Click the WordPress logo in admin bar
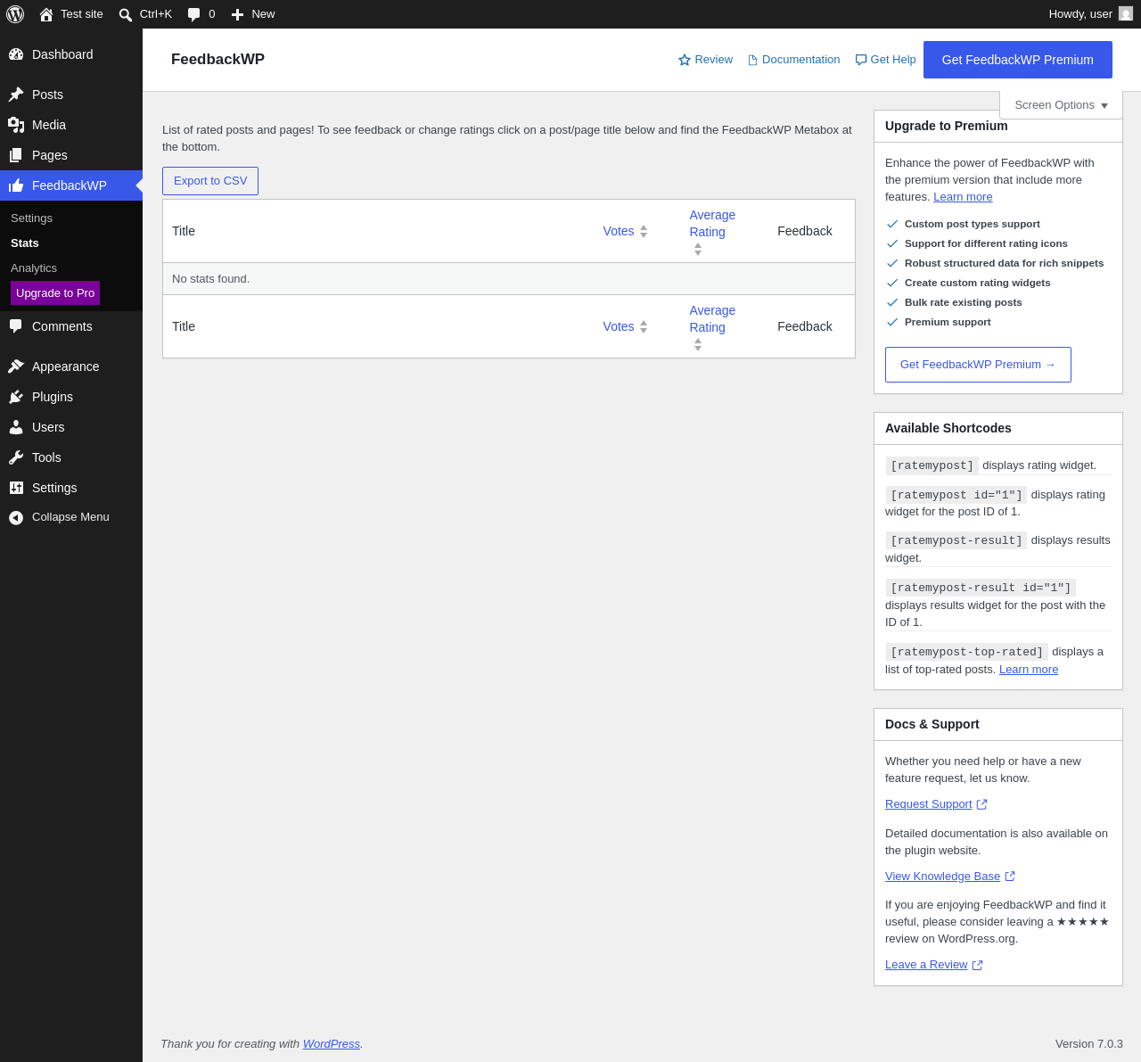Viewport: 1141px width, 1062px height. pos(15,14)
